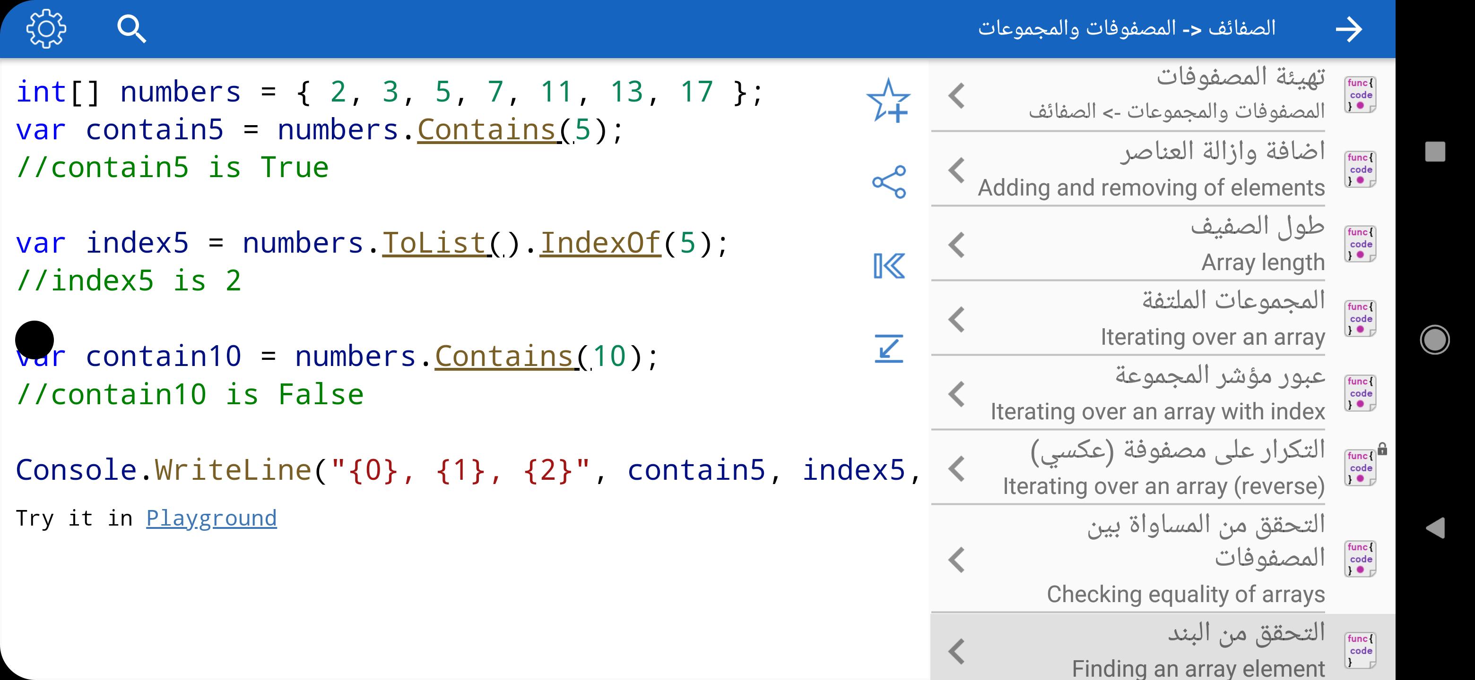Tap the ToList method link

434,243
